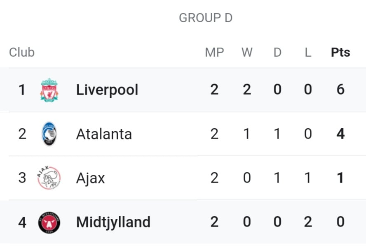Viewport: 366px width, 250px height.
Task: Click the Liverpool club crest icon
Action: (49, 90)
